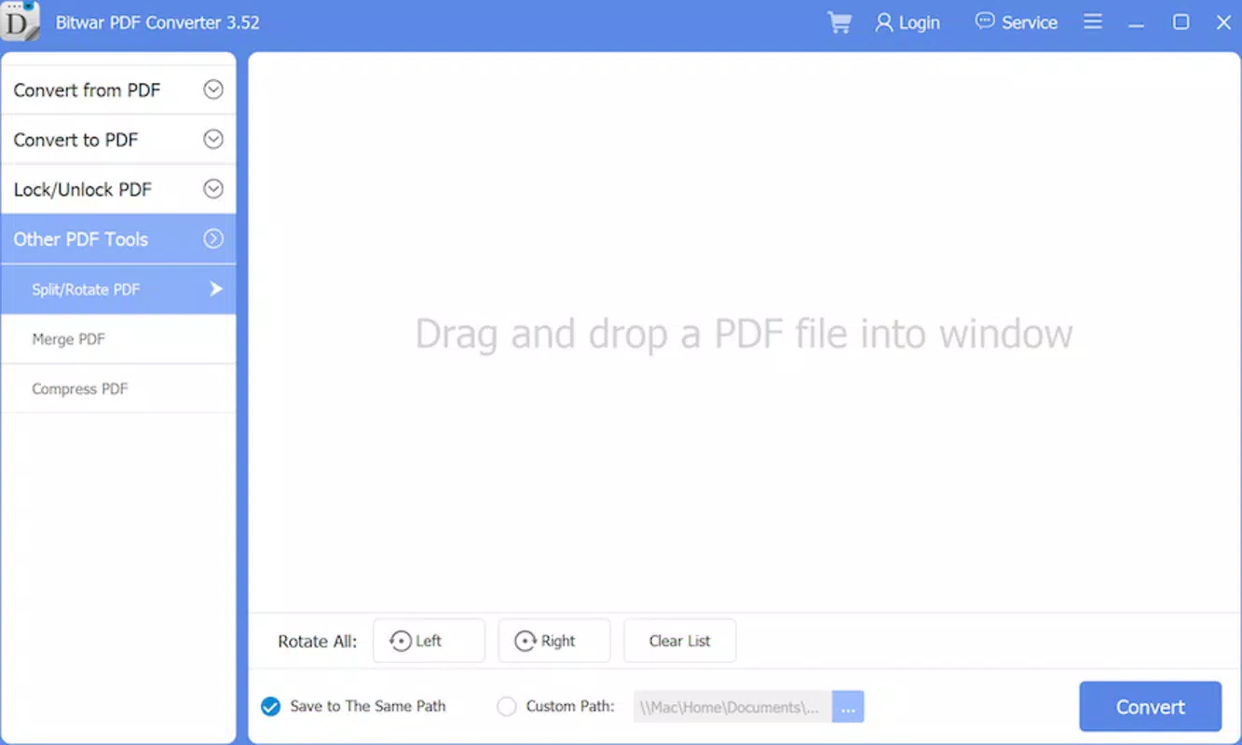Expand the Convert from PDF chevron
The image size is (1242, 745).
(213, 89)
